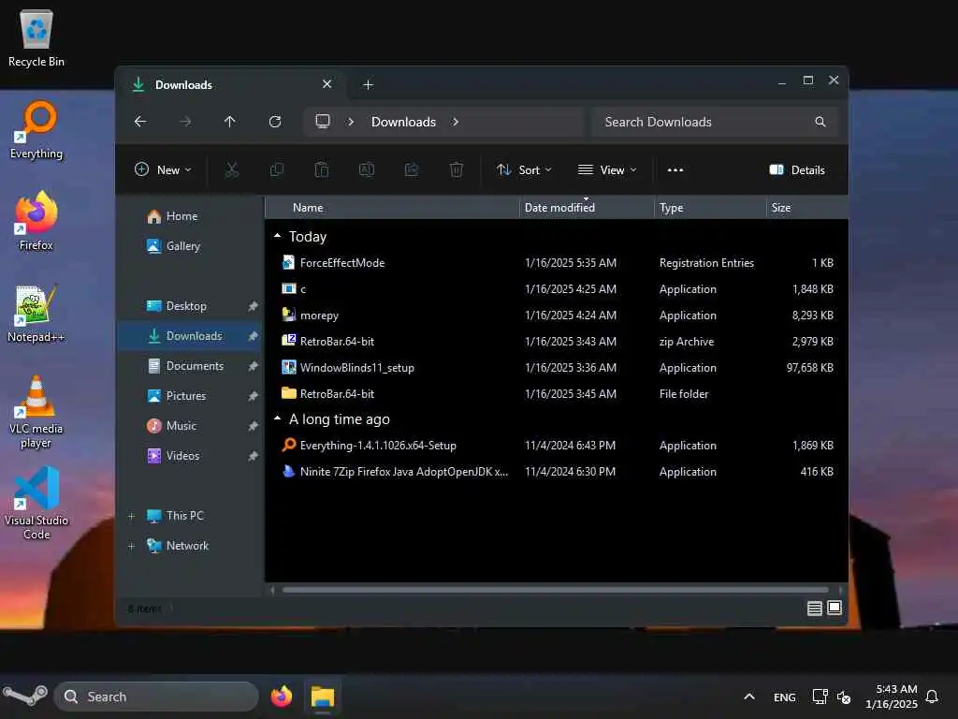Image resolution: width=958 pixels, height=719 pixels.
Task: Click the Copy toolbar icon
Action: [x=277, y=170]
